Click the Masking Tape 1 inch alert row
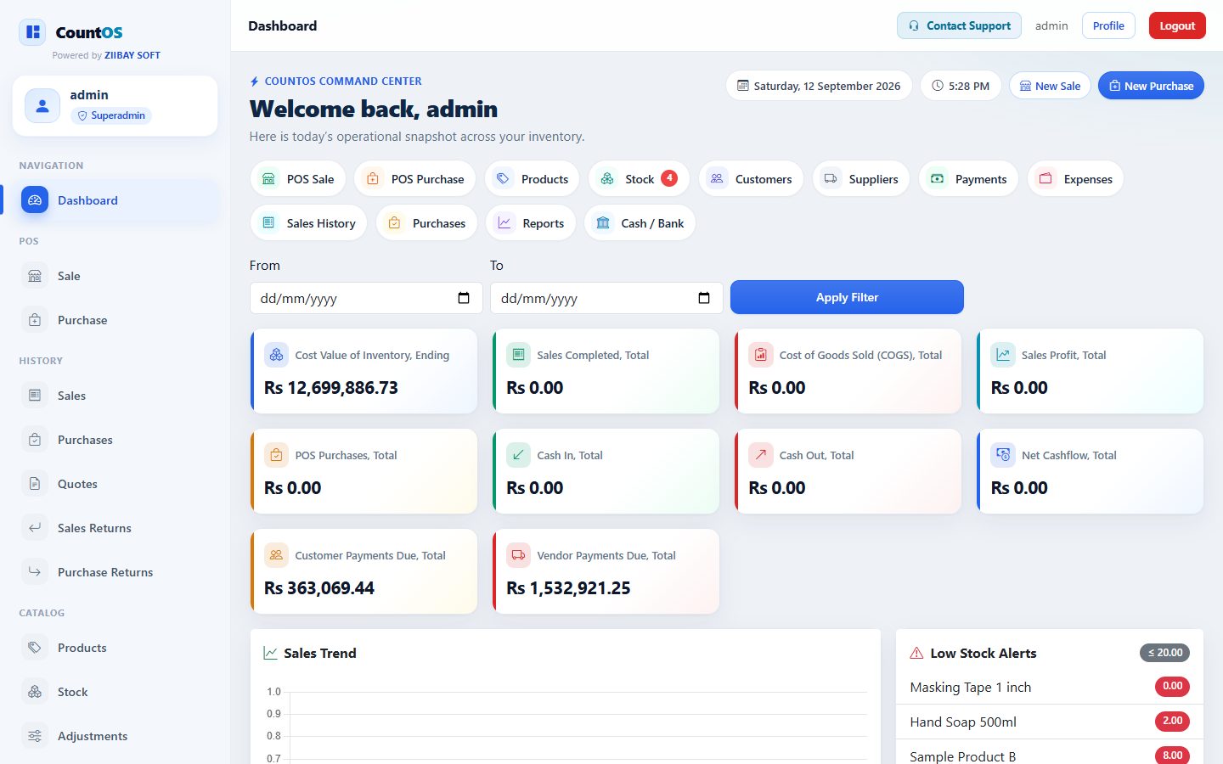1223x764 pixels. point(1050,687)
